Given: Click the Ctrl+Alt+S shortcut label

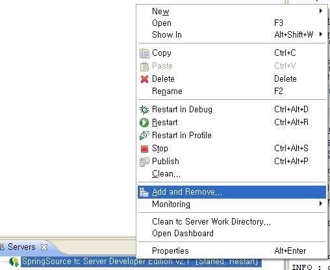Looking at the screenshot, I should [x=291, y=149].
